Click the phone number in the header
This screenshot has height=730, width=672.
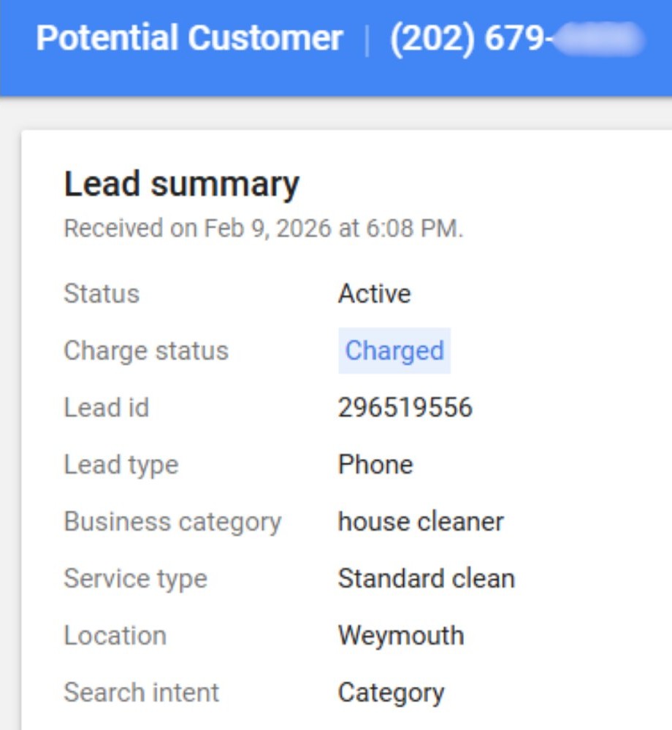click(516, 39)
